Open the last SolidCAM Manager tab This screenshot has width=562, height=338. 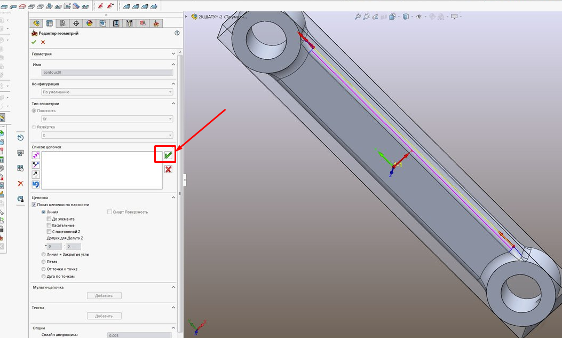click(x=156, y=23)
